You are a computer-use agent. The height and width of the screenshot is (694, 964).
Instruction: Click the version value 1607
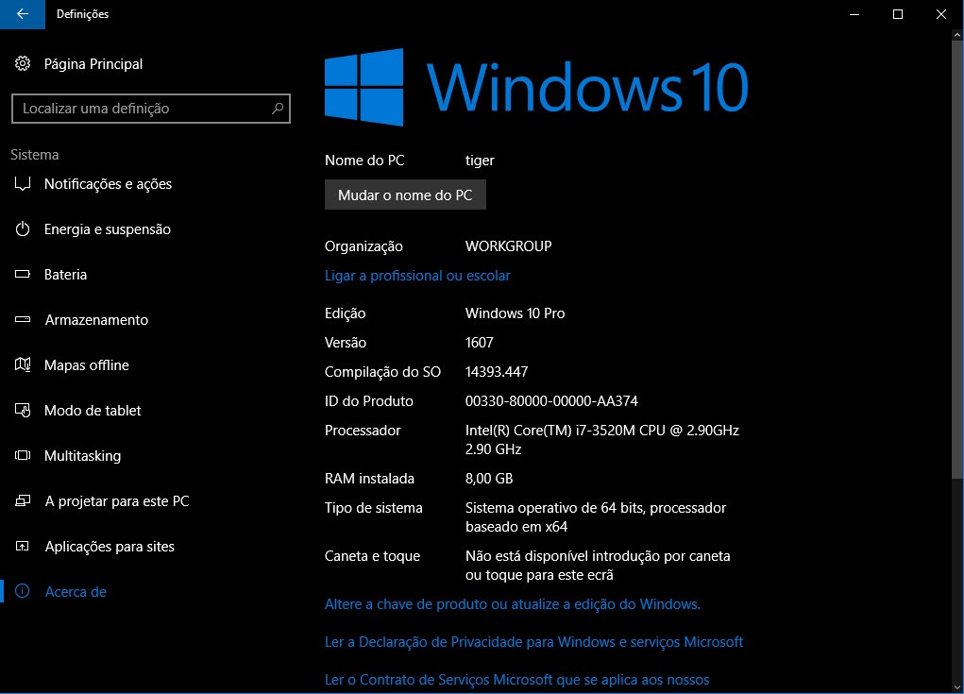pos(480,343)
